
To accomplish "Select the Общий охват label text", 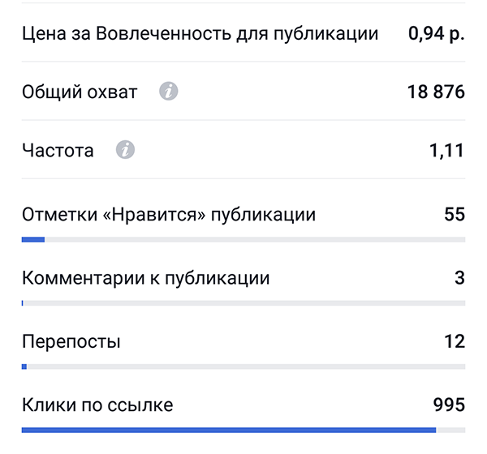I will click(80, 92).
